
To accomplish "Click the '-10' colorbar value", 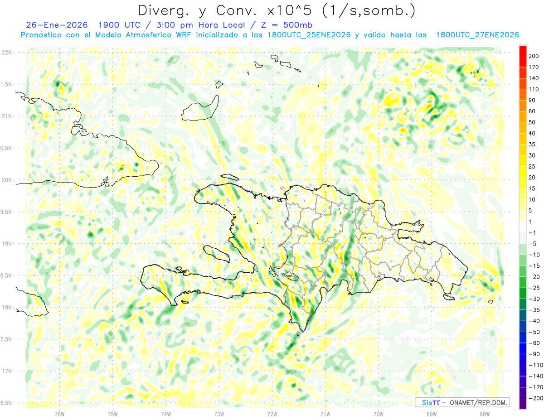I will 534,255.
